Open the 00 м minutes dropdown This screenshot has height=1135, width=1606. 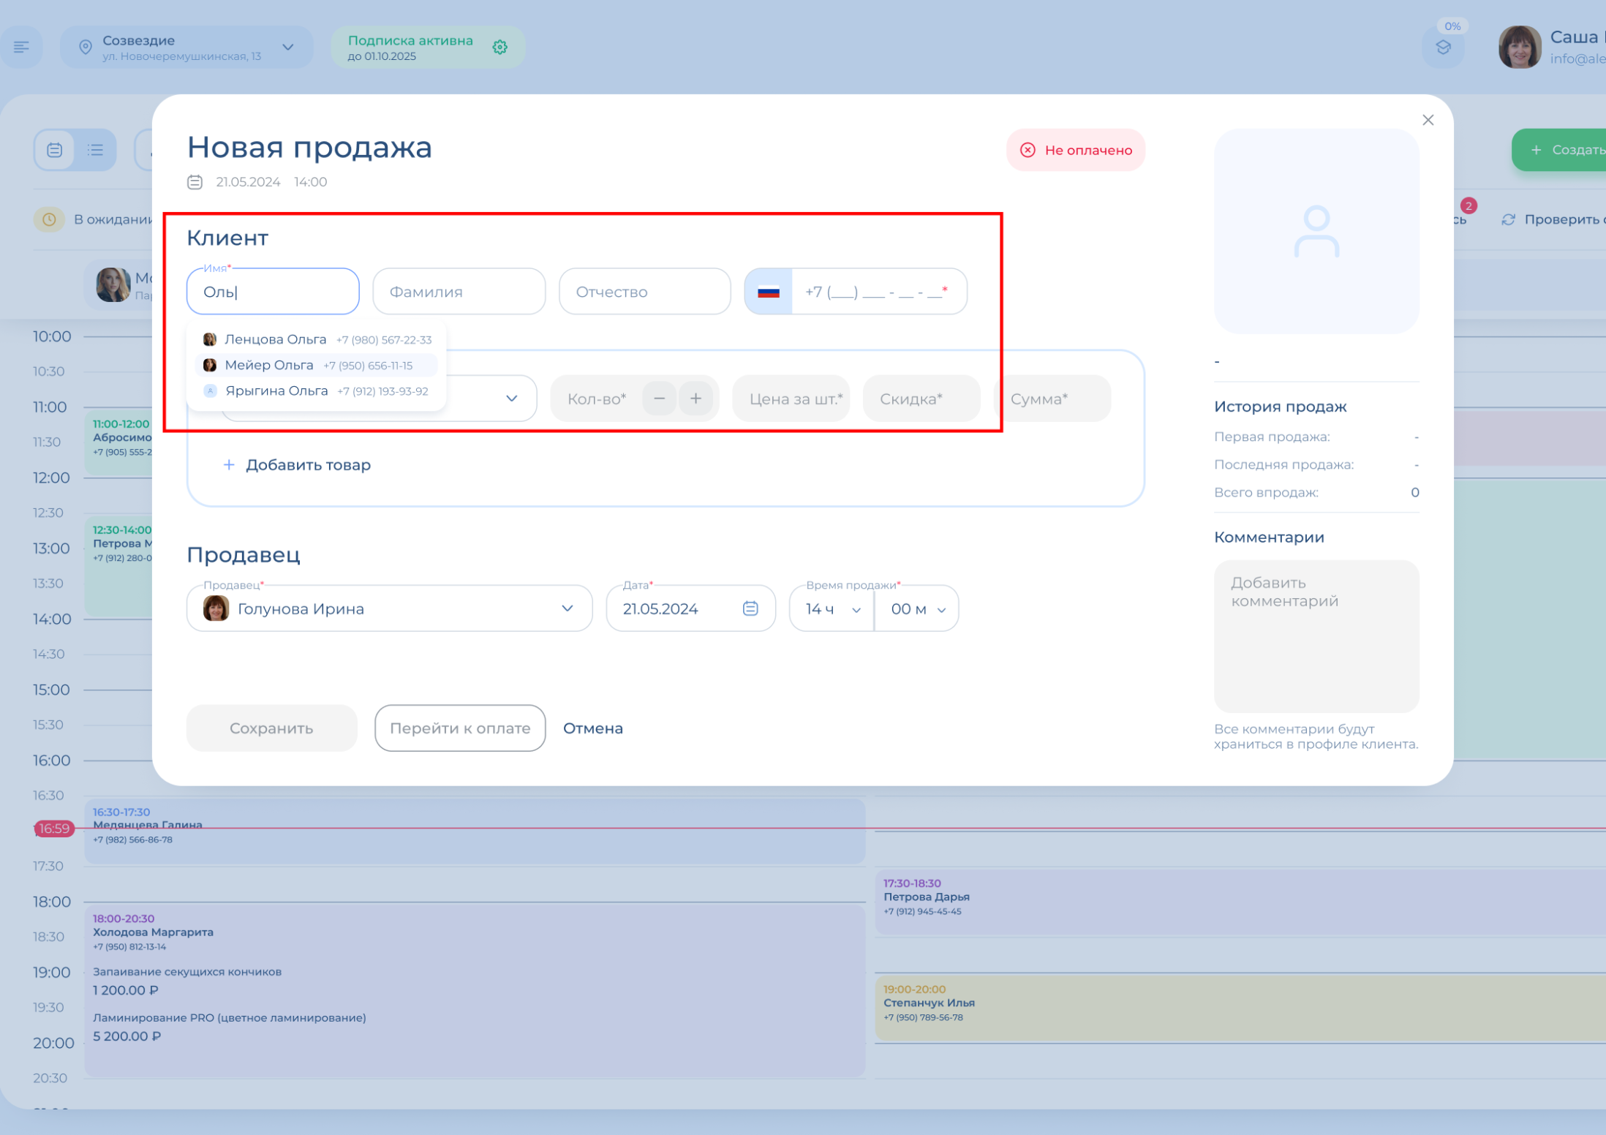(x=917, y=609)
